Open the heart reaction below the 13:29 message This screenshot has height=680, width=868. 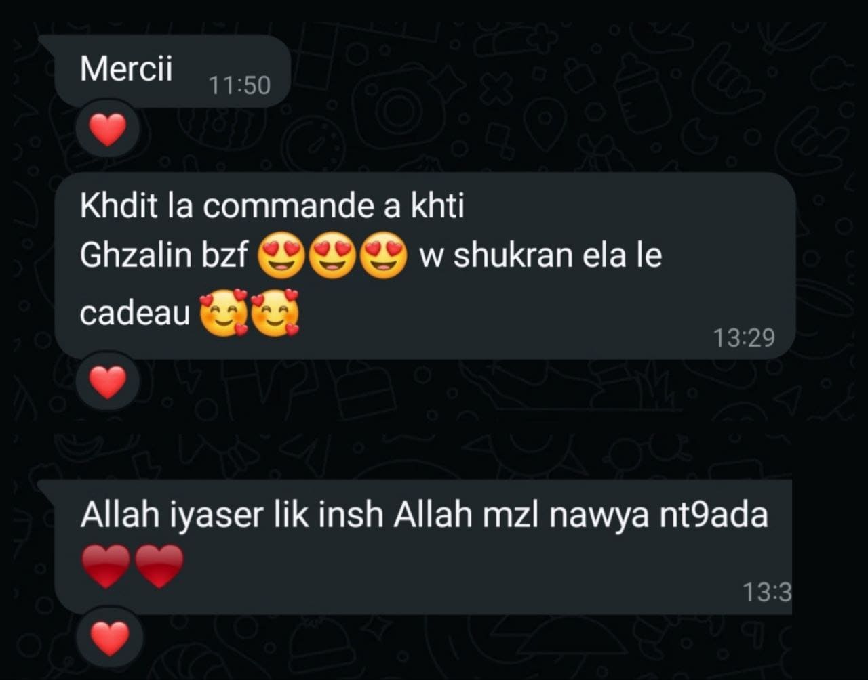click(108, 383)
